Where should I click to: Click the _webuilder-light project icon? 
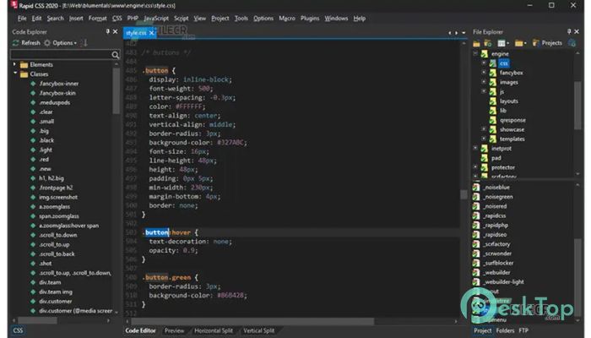476,281
